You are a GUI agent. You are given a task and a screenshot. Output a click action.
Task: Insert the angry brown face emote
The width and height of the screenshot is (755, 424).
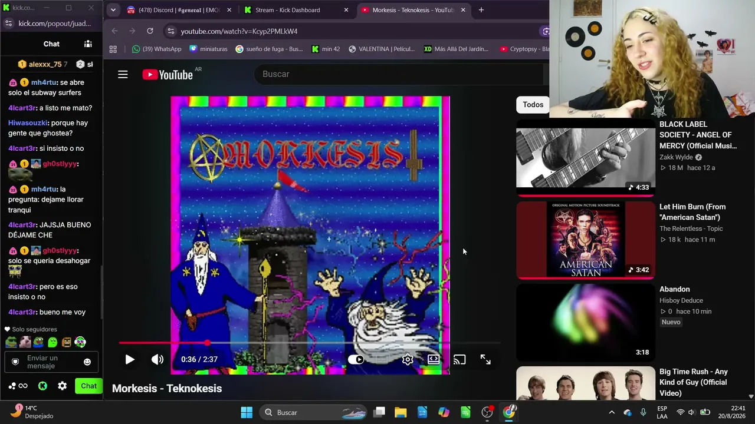[x=67, y=342]
